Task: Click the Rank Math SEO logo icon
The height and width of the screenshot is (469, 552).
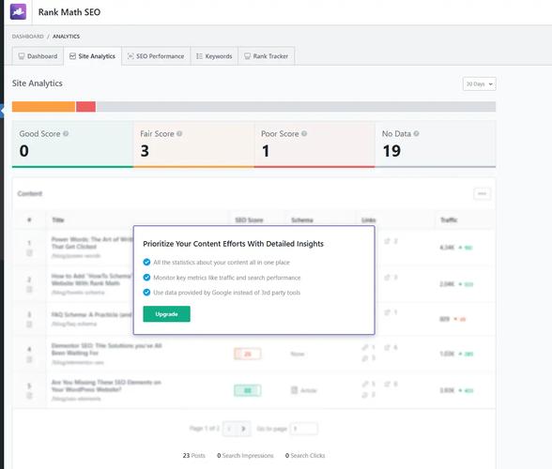Action: pyautogui.click(x=18, y=11)
